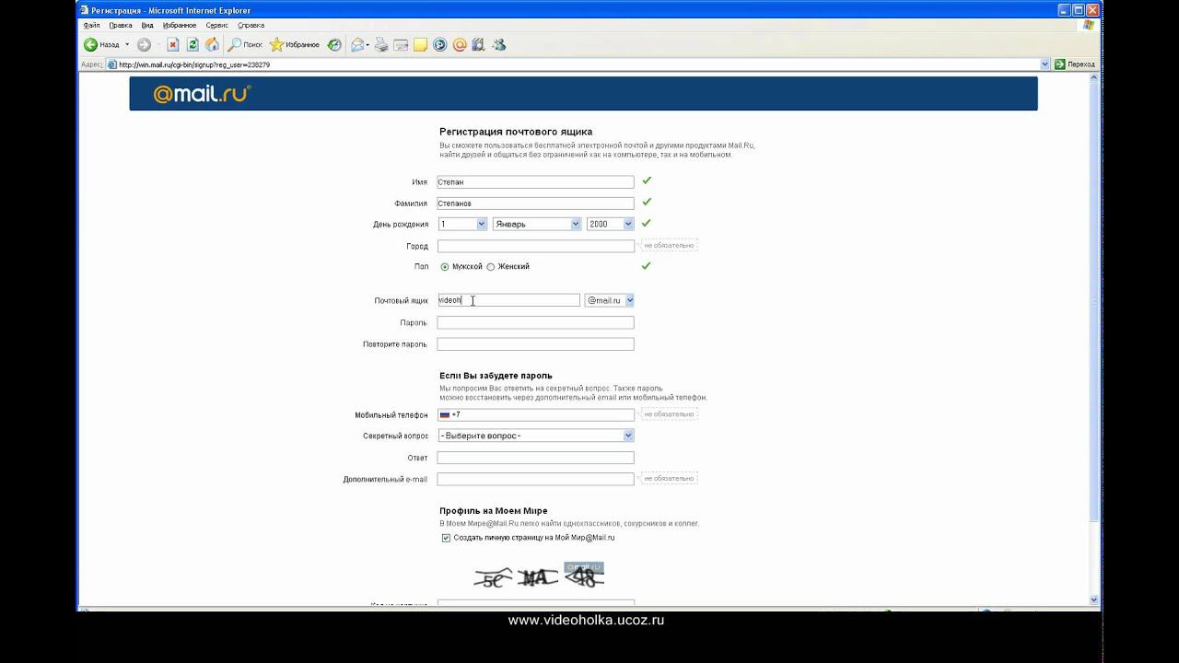This screenshot has height=663, width=1179.
Task: Open the address bar history dropdown arrow
Action: (x=1045, y=64)
